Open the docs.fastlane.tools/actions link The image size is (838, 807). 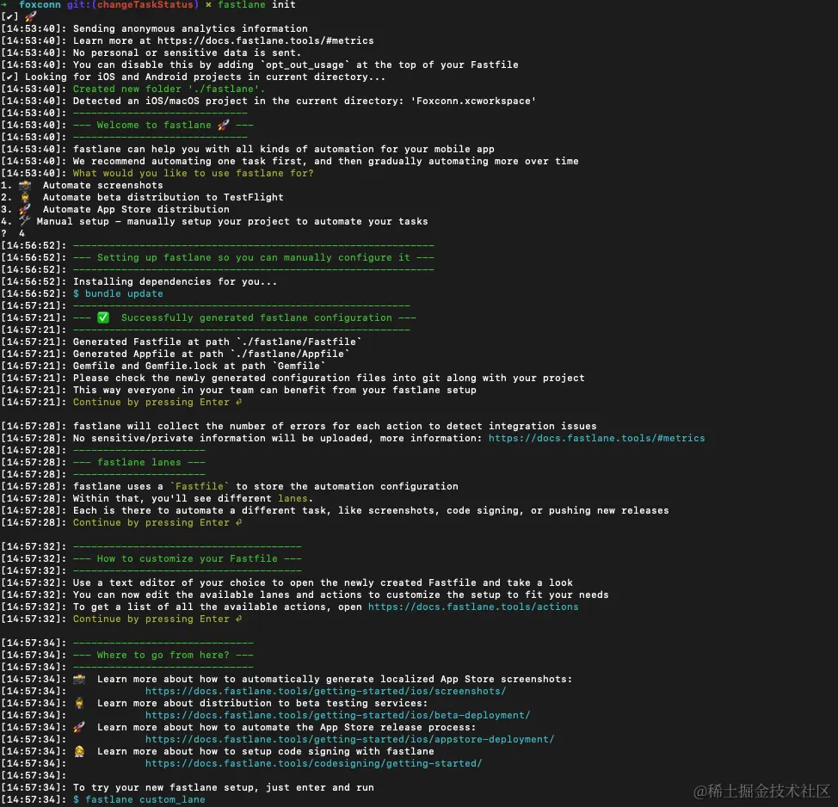[x=473, y=607]
